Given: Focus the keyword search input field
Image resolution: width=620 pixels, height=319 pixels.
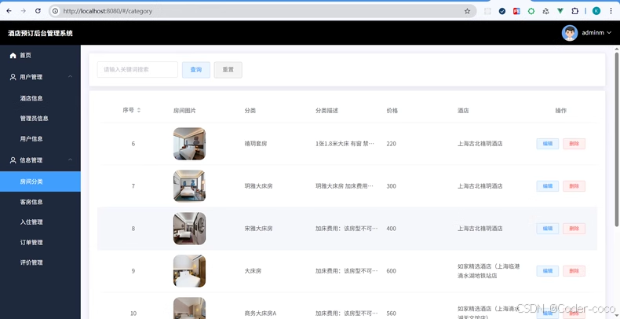Looking at the screenshot, I should coord(137,70).
